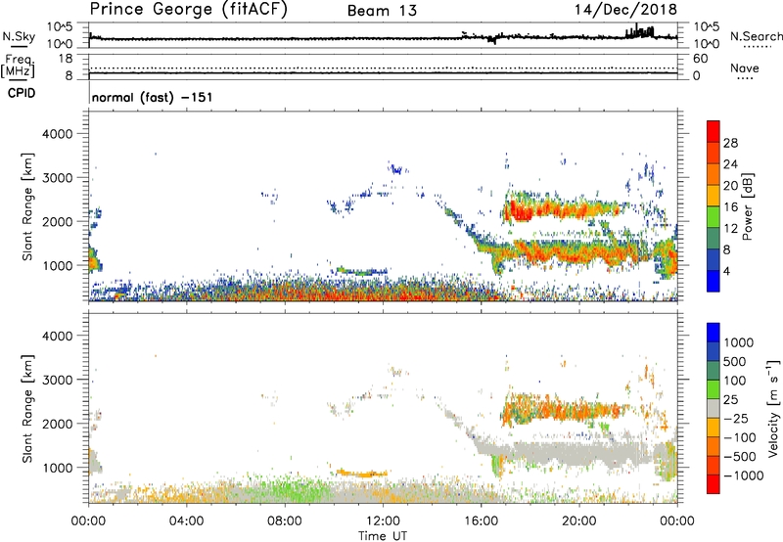The width and height of the screenshot is (783, 542).
Task: Click the "-500" tick on Velocity color bar
Action: point(740,457)
